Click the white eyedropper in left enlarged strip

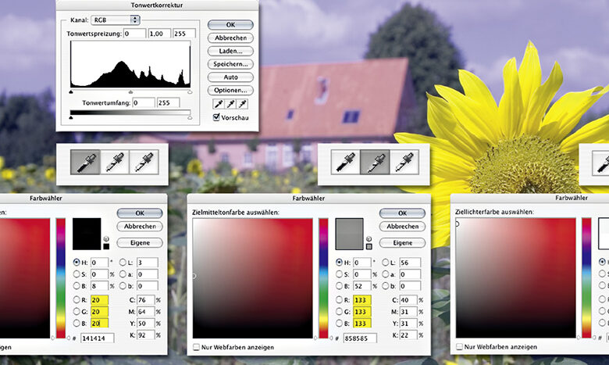pos(143,162)
